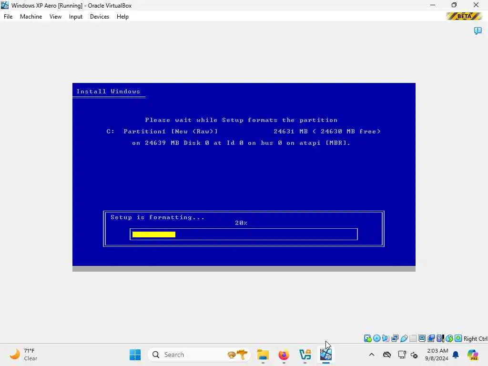Open the Windows Start menu

click(x=135, y=355)
